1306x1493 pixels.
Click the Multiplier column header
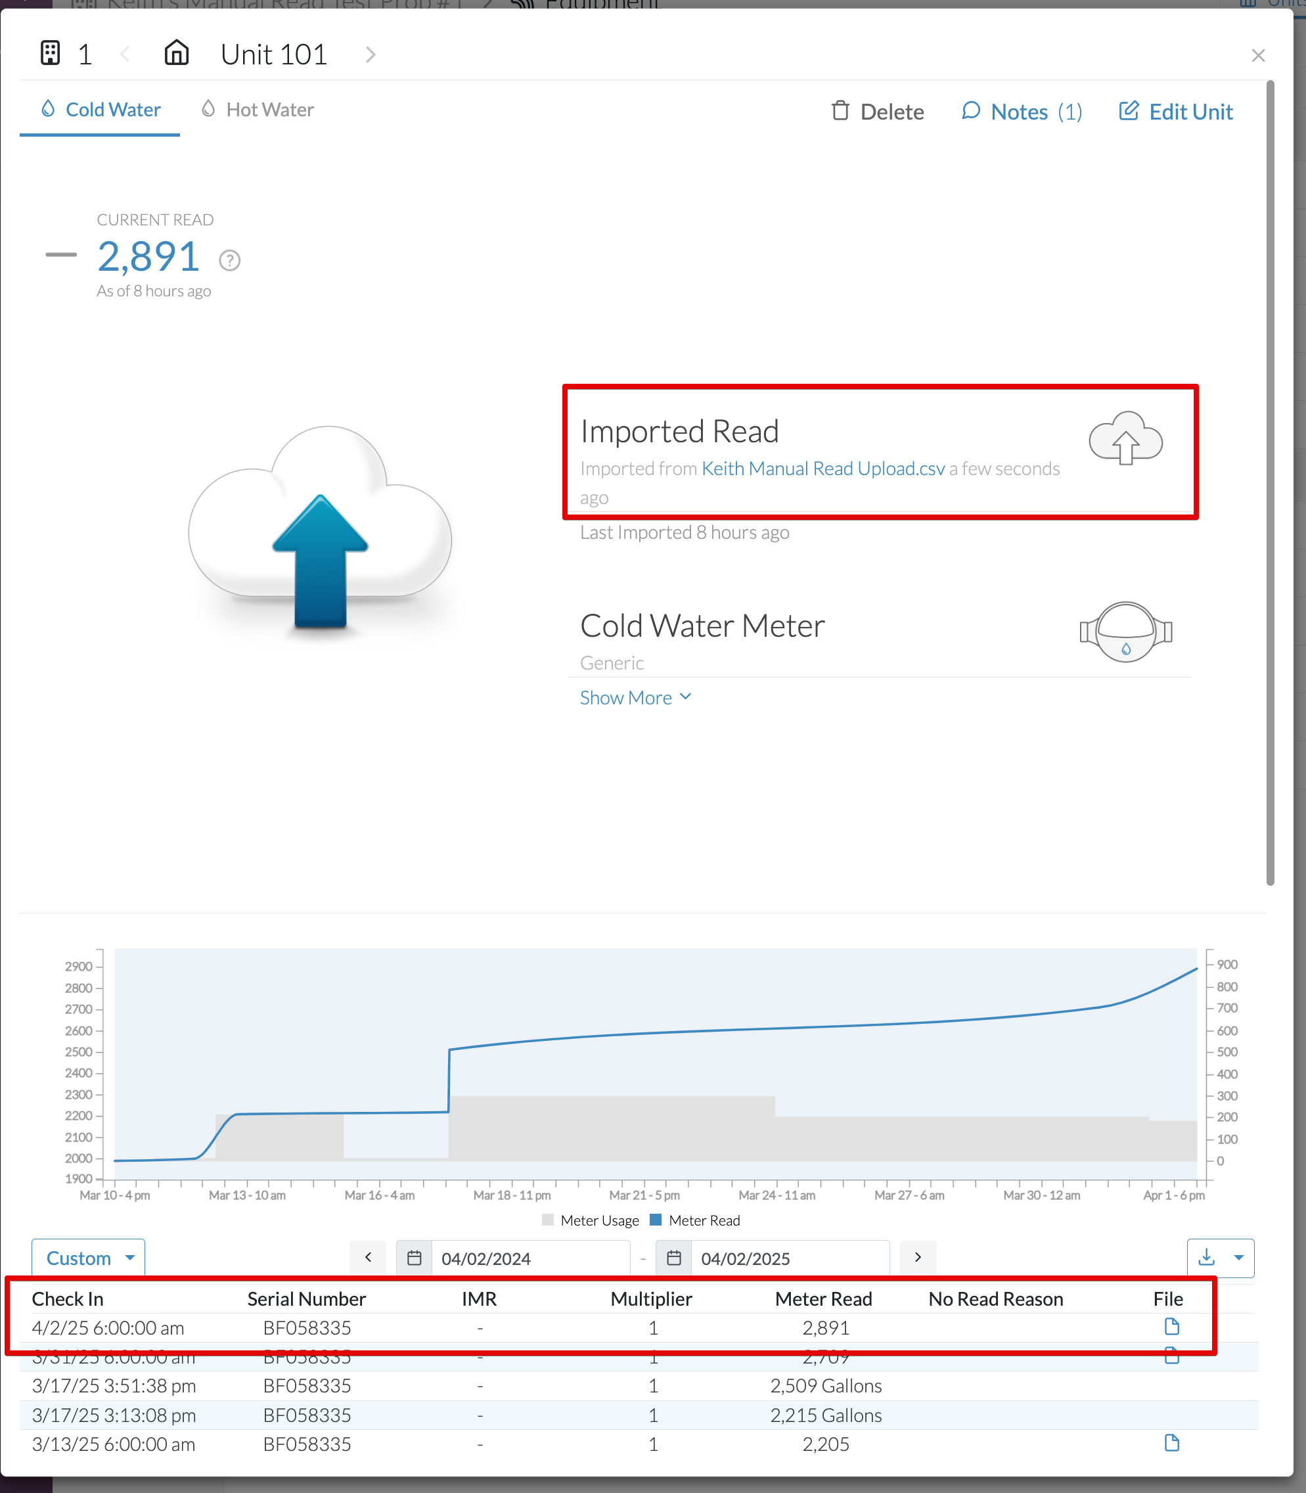click(x=652, y=1299)
